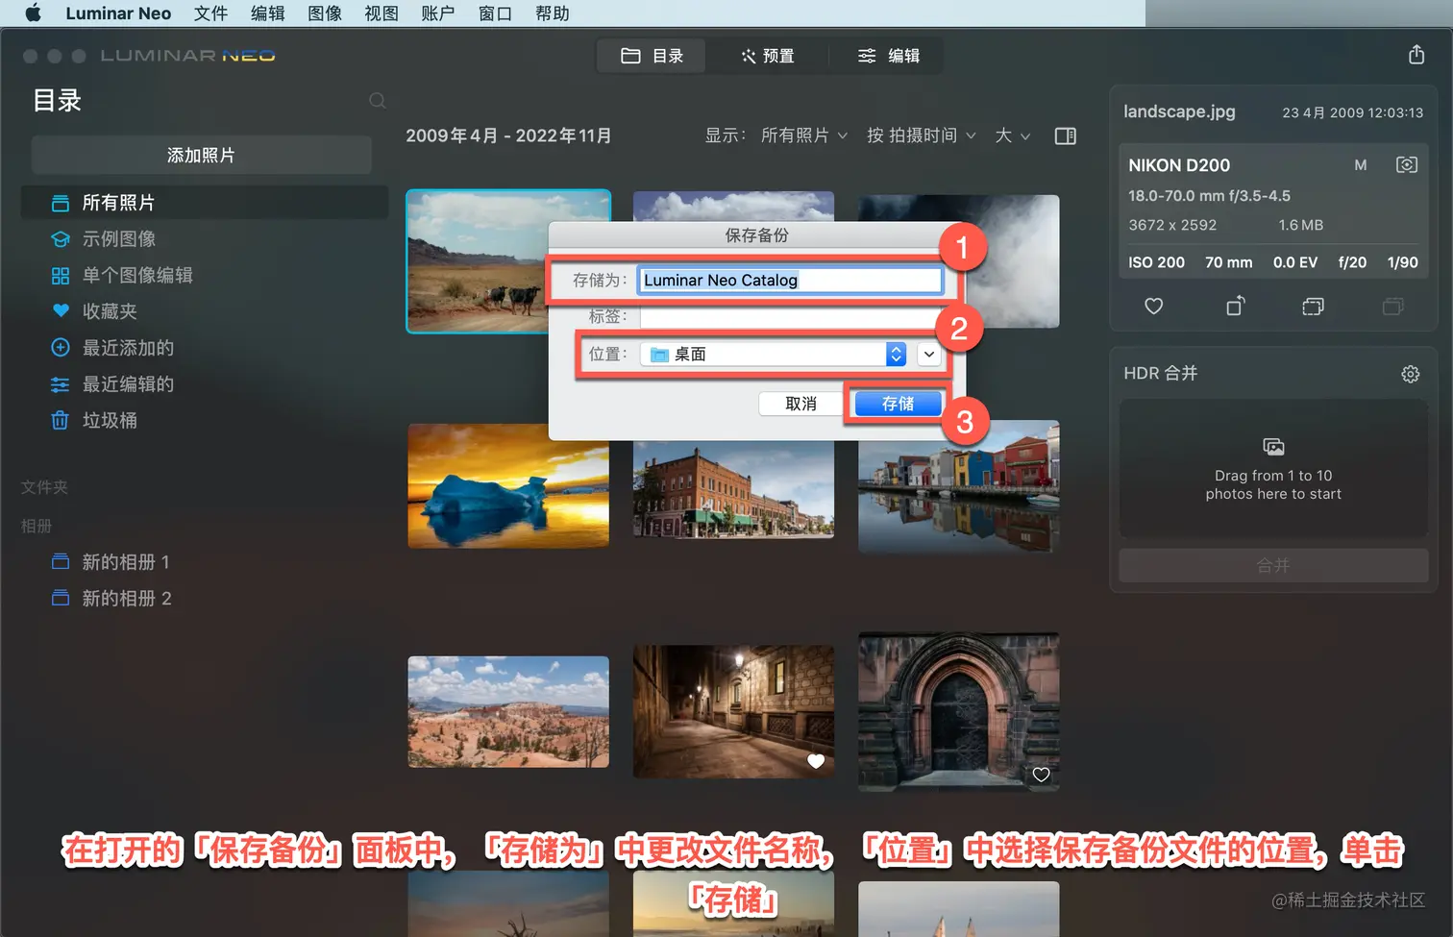The width and height of the screenshot is (1453, 937).
Task: Click the 单个图像编辑 grid icon
Action: pos(61,276)
